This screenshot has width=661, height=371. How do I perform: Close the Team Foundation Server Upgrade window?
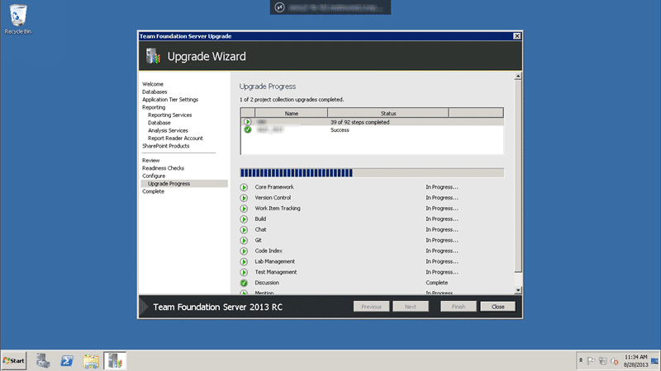point(517,36)
